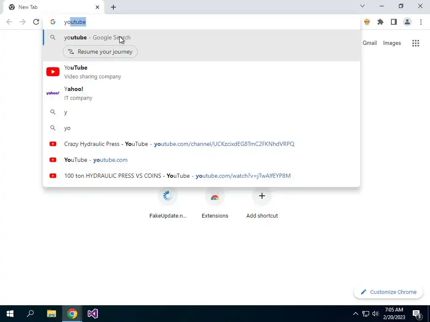Open the notifications action center
The height and width of the screenshot is (322, 430).
tap(417, 314)
